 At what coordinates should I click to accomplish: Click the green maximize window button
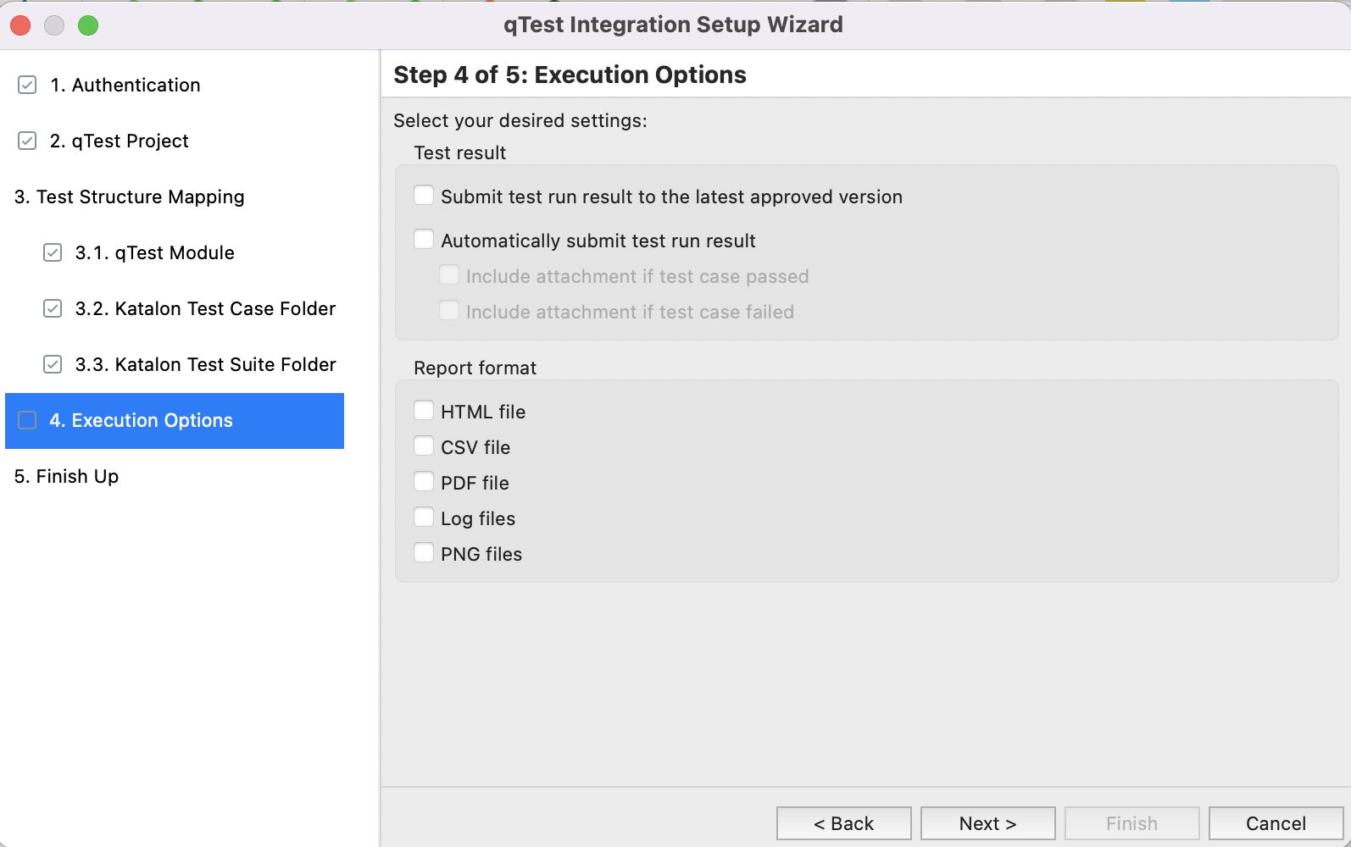(x=88, y=25)
